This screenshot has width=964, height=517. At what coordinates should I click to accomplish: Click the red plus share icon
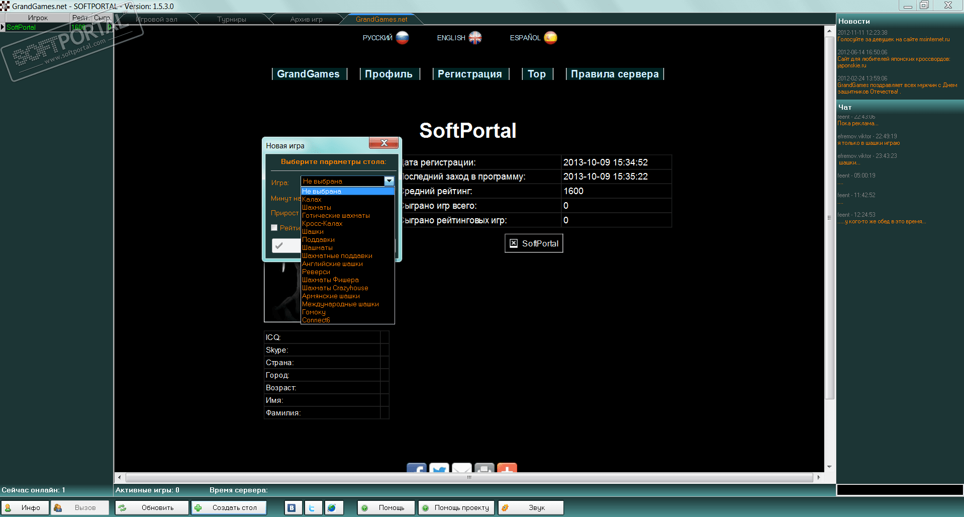[x=507, y=468]
